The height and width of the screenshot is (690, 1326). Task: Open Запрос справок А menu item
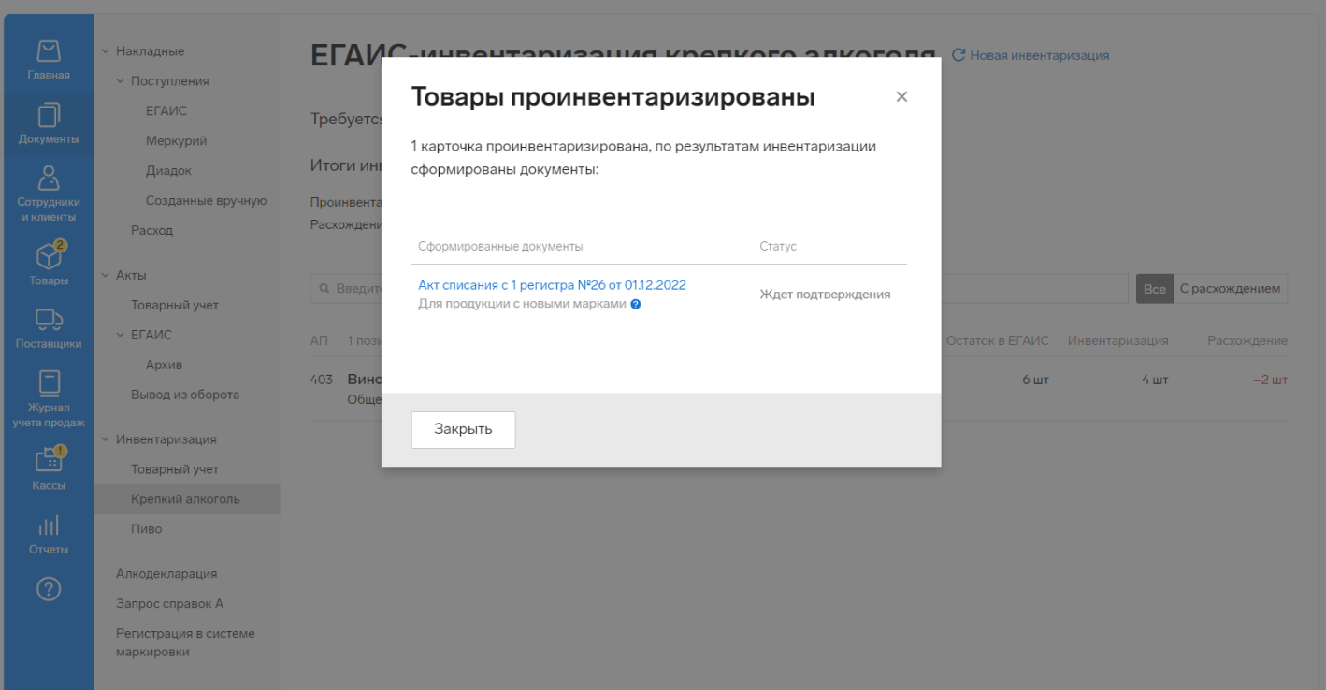tap(170, 604)
